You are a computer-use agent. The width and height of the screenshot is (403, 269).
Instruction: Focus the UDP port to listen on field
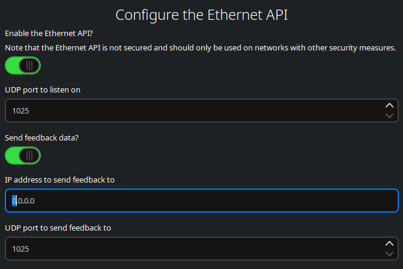pos(192,110)
